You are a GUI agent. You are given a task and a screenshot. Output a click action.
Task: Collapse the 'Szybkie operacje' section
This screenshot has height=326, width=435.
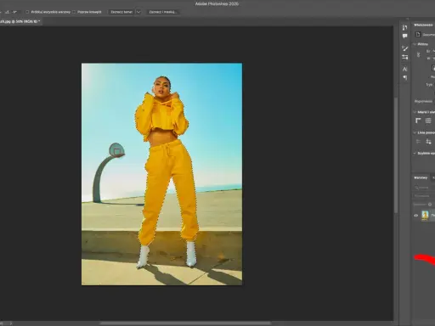tap(415, 153)
